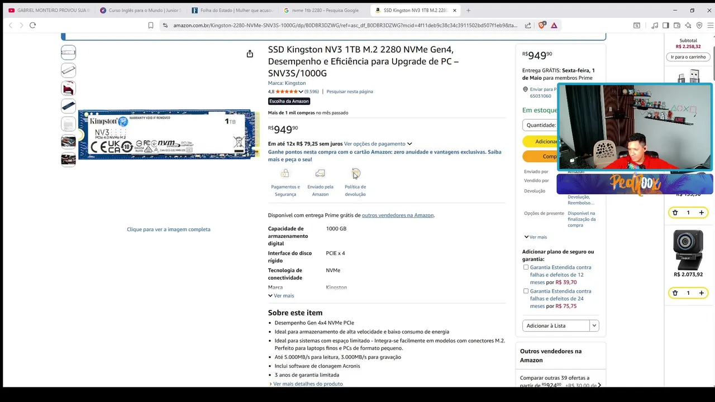Viewport: 715px width, 402px height.
Task: Open the Brave Wallet icon
Action: pos(677,25)
